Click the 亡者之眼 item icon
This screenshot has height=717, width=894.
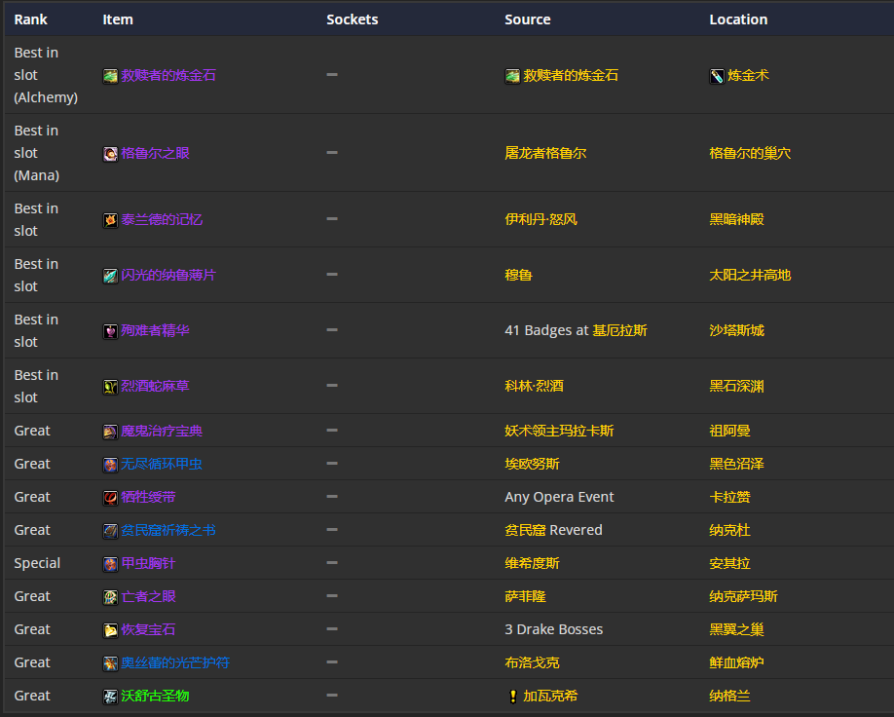110,596
